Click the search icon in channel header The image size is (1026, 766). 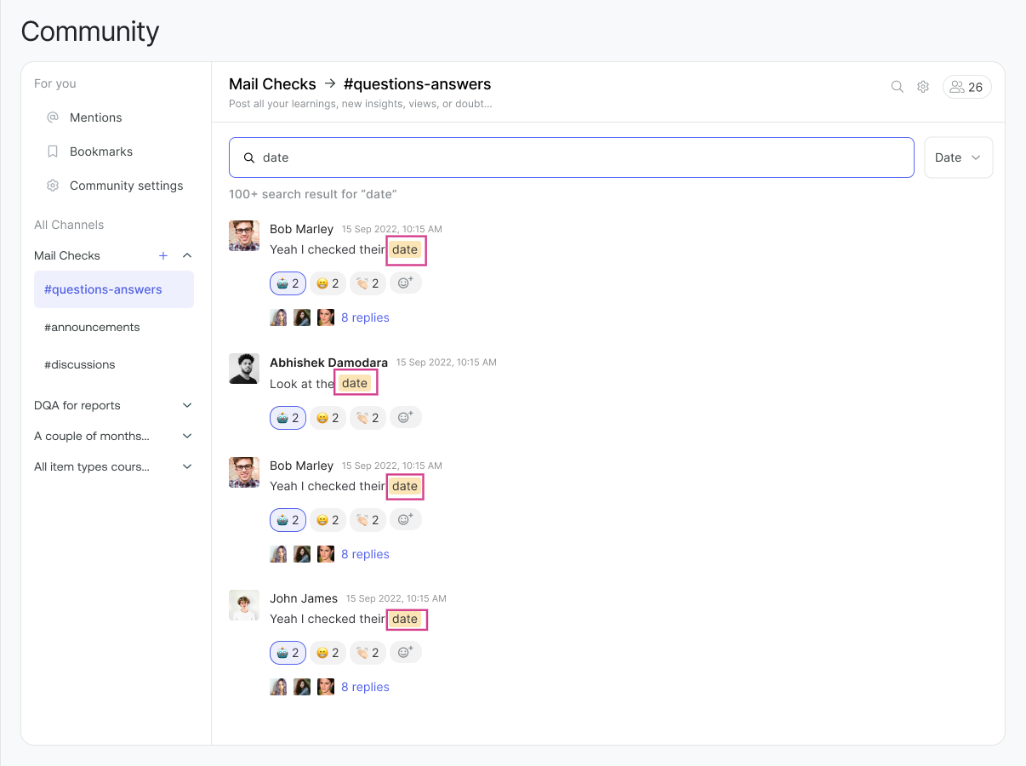coord(897,87)
